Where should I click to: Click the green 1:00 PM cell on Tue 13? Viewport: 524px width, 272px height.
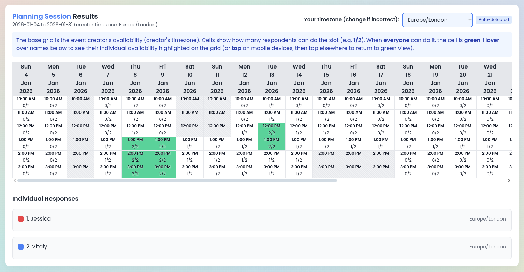point(272,143)
